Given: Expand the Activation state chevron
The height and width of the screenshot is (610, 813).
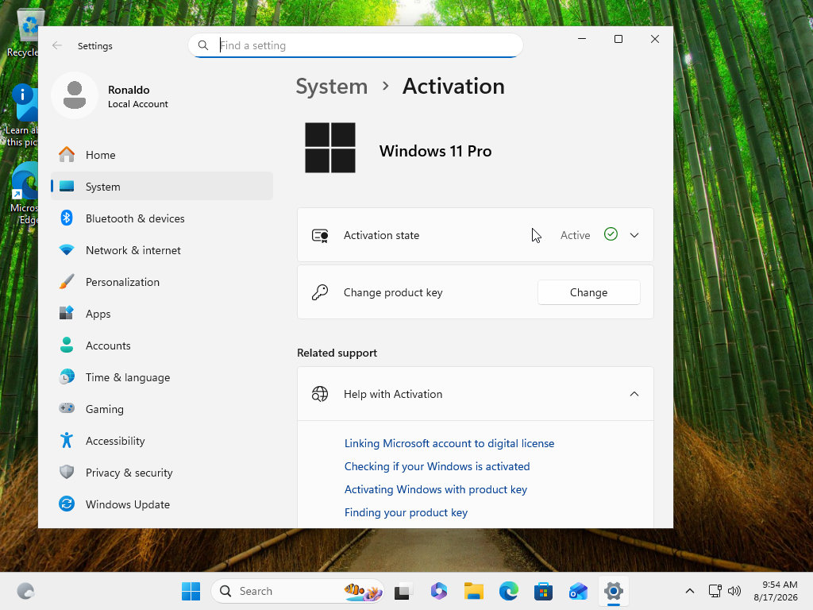Looking at the screenshot, I should click(x=634, y=235).
